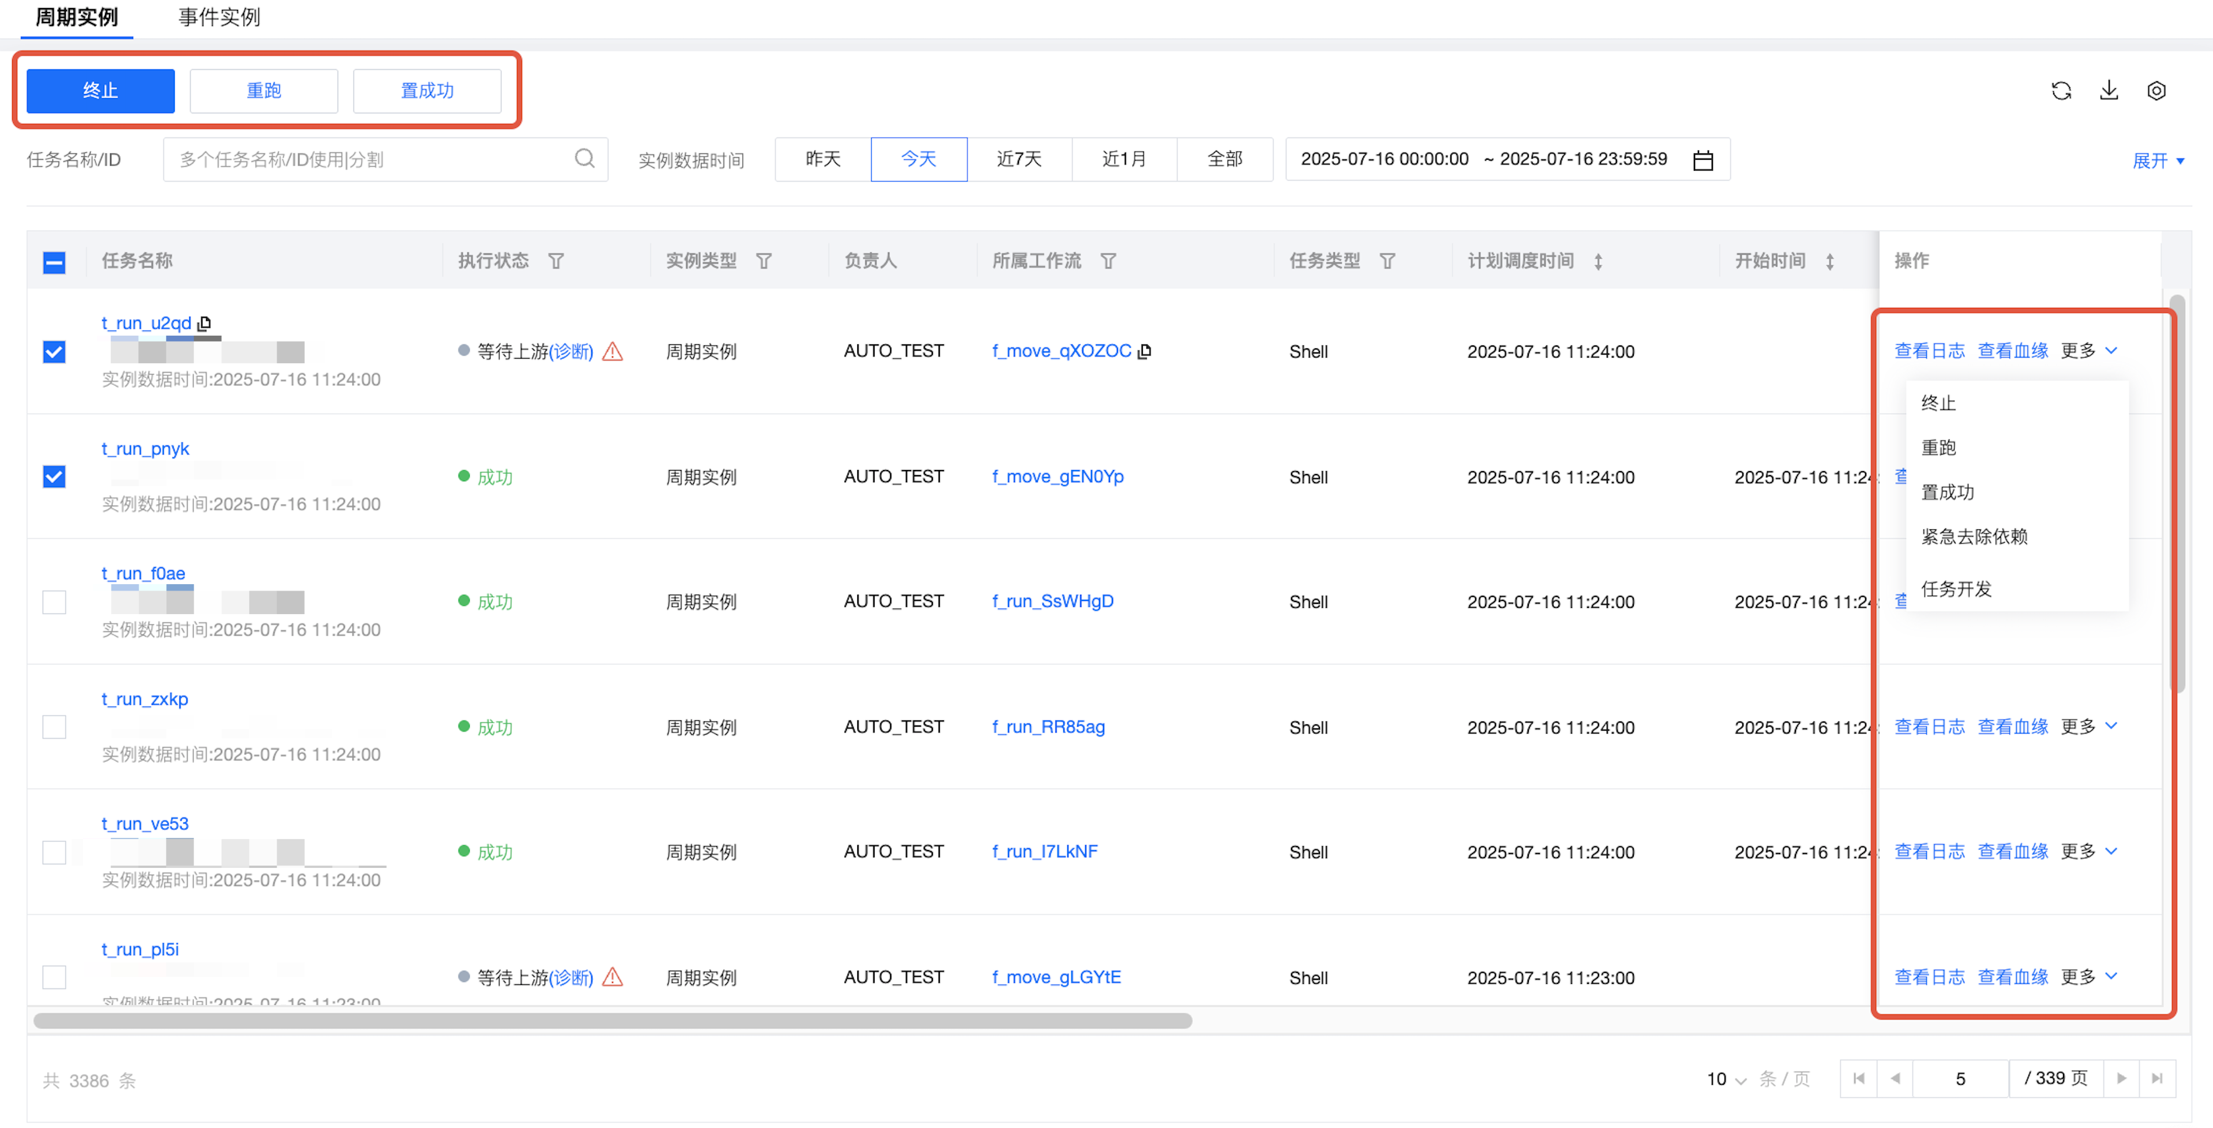
Task: Click the 重跑 batch button
Action: 264,90
